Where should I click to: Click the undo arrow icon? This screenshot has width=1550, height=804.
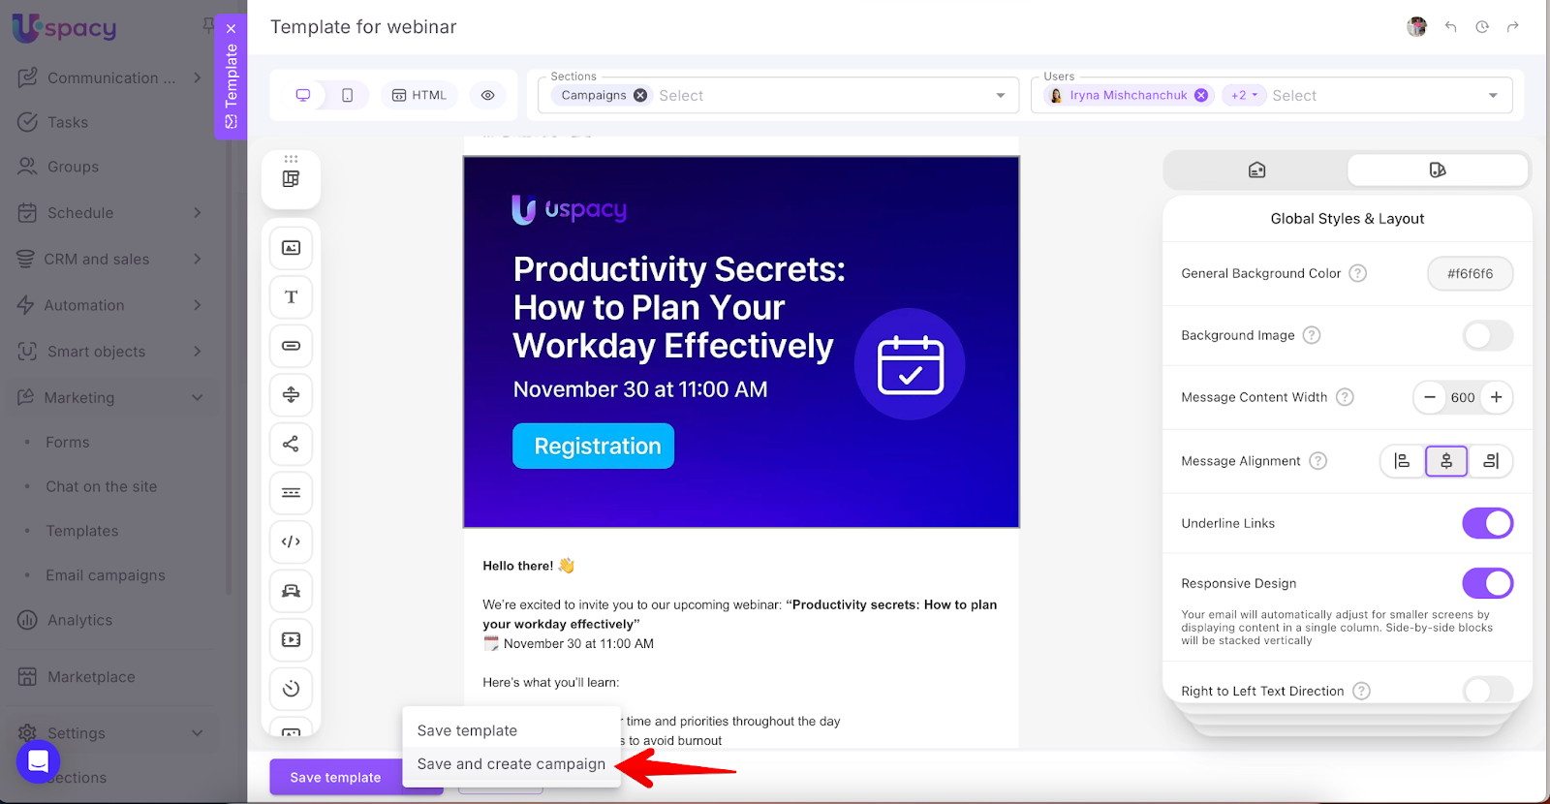tap(1450, 27)
